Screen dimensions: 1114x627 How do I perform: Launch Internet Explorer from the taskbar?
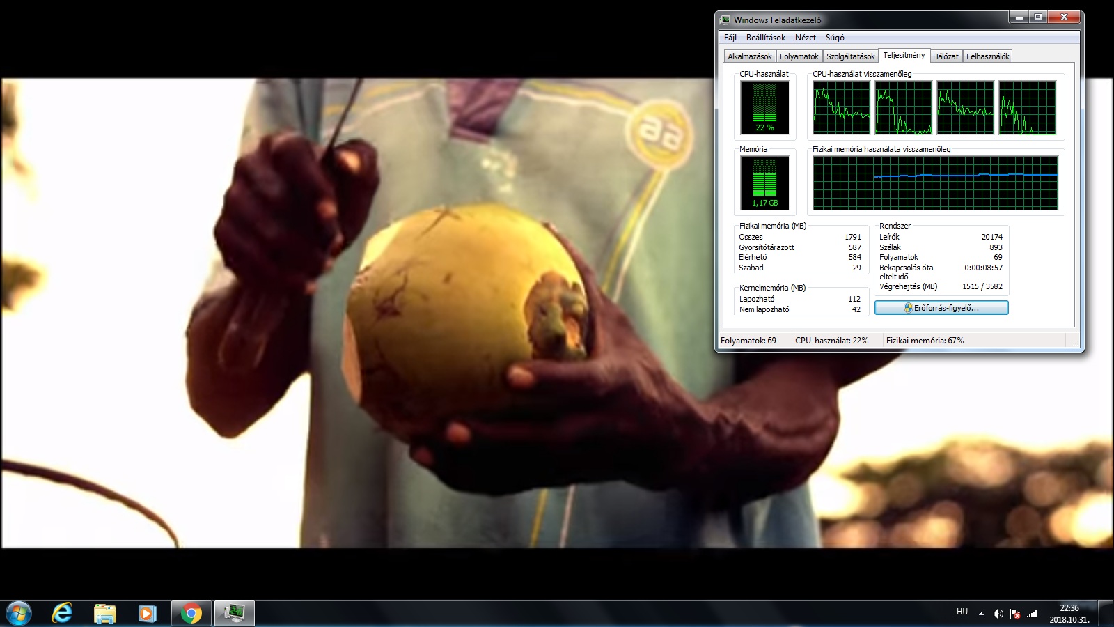[62, 614]
